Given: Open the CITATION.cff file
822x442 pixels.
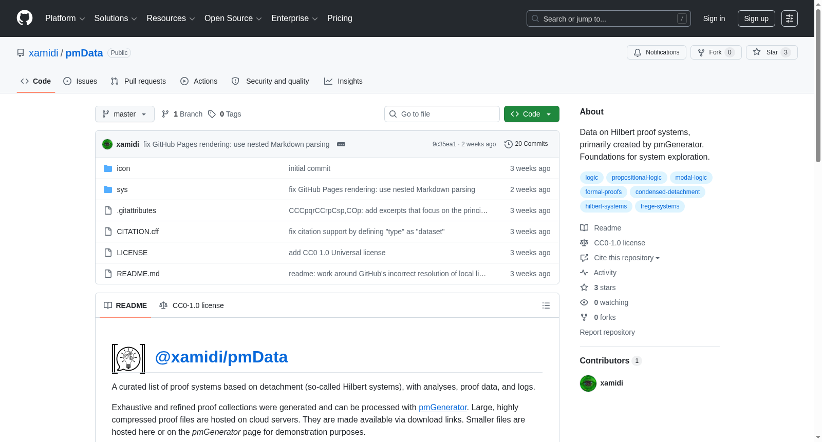Looking at the screenshot, I should tap(138, 232).
